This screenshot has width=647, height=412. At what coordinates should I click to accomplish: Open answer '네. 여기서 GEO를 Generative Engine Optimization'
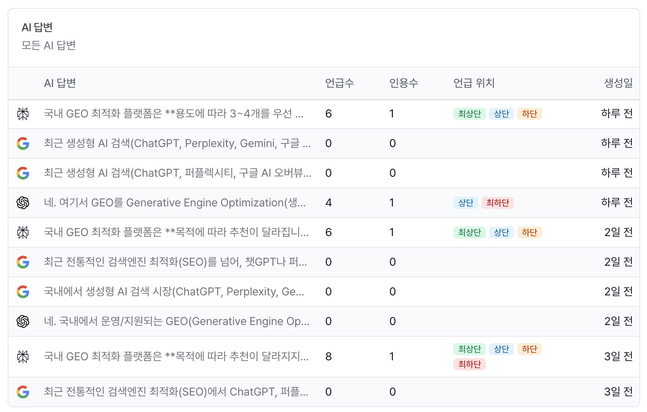[175, 203]
